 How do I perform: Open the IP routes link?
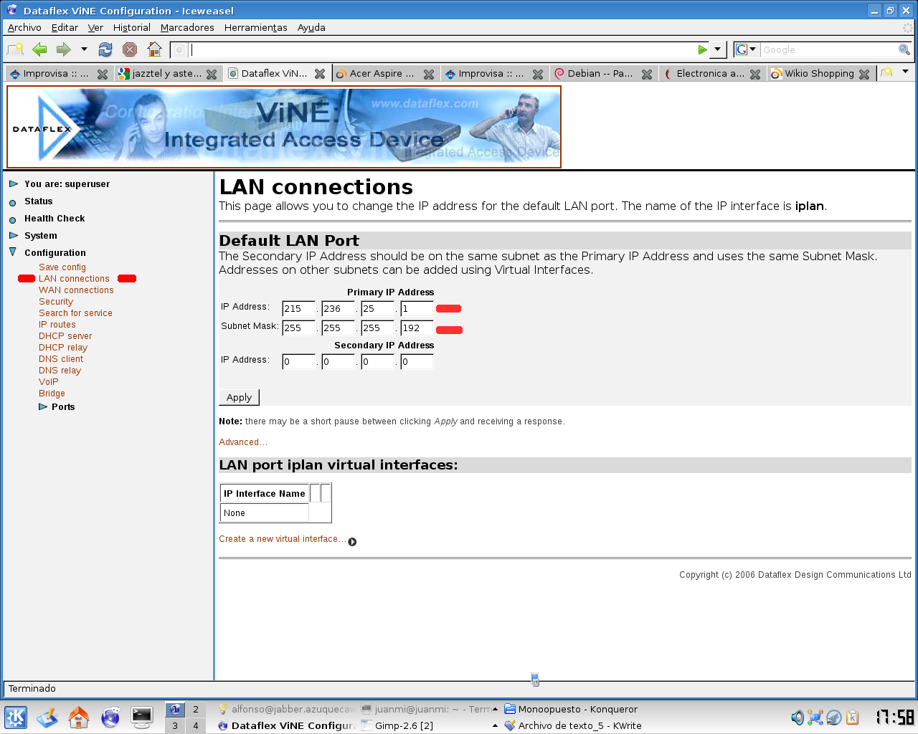[57, 325]
